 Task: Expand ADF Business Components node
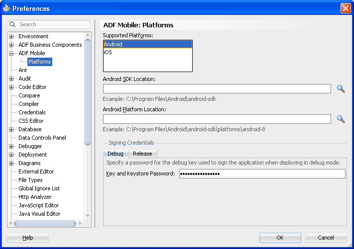pyautogui.click(x=11, y=45)
